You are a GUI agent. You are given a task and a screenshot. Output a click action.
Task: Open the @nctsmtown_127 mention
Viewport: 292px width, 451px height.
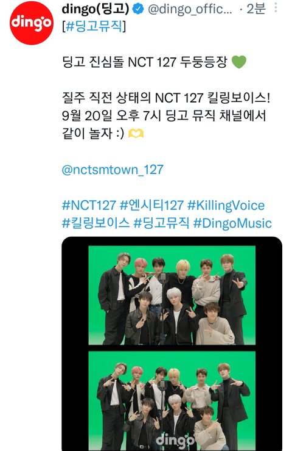(x=113, y=170)
